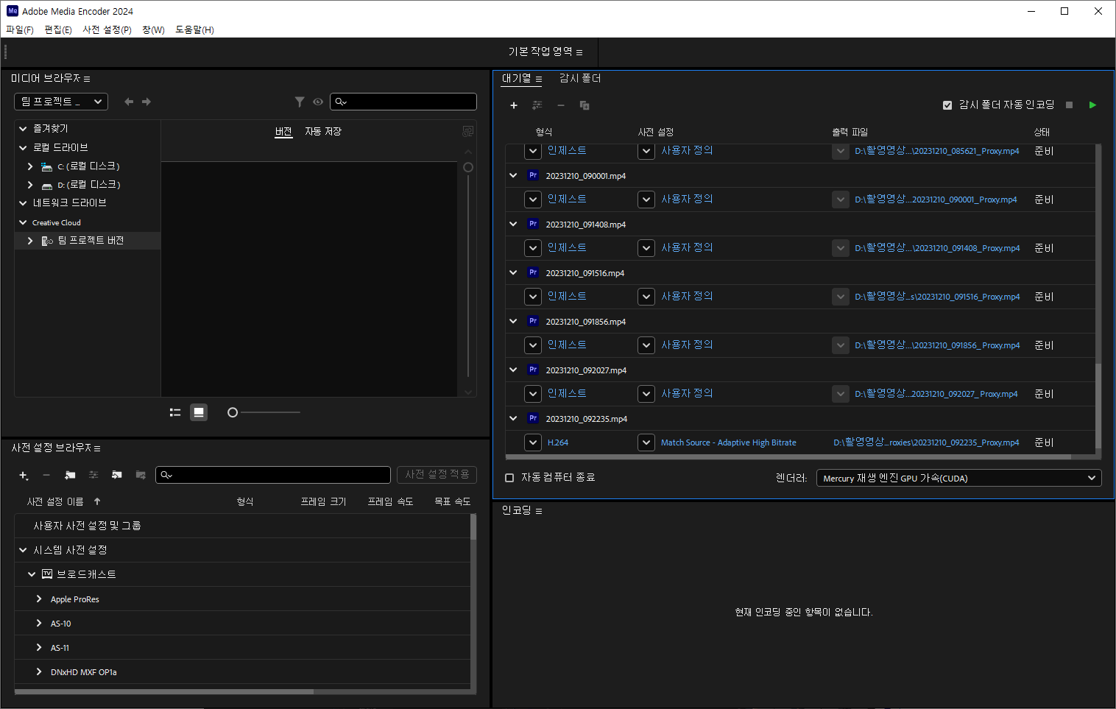The image size is (1116, 709).
Task: Open 창(W) menu
Action: [153, 30]
